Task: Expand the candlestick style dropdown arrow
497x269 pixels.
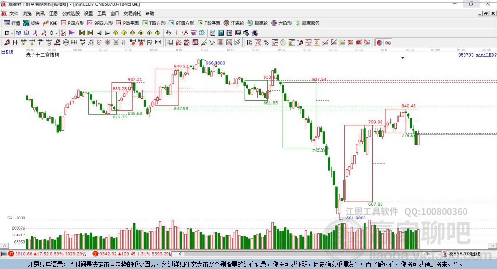Action: click(57, 33)
